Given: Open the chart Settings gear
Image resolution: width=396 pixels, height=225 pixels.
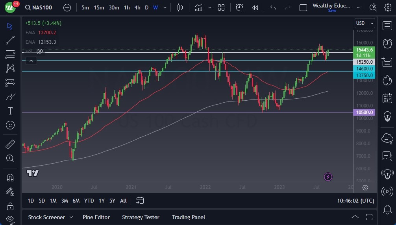Looking at the screenshot, I should [388, 7].
